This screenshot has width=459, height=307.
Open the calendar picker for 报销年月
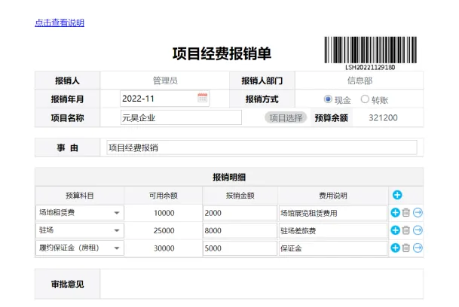[x=202, y=99]
